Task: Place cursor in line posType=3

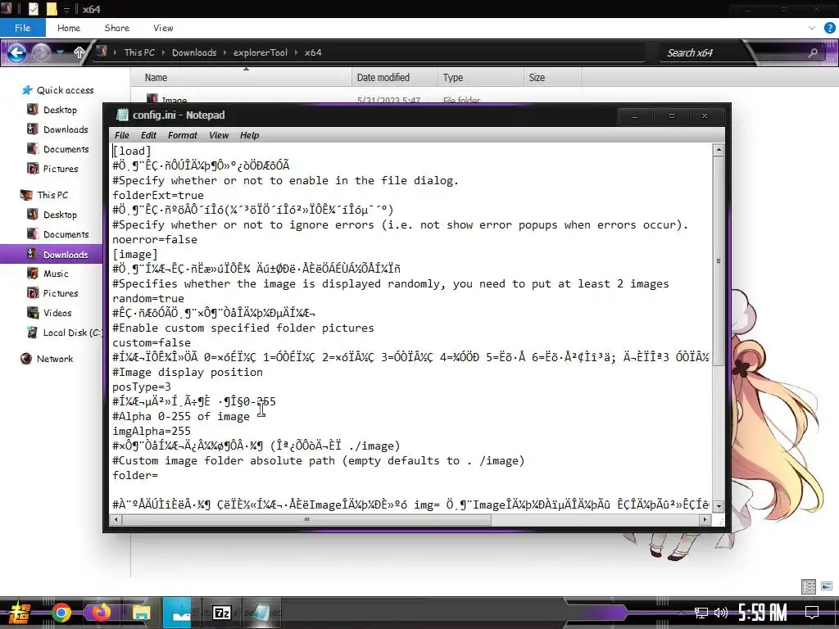Action: pyautogui.click(x=142, y=387)
